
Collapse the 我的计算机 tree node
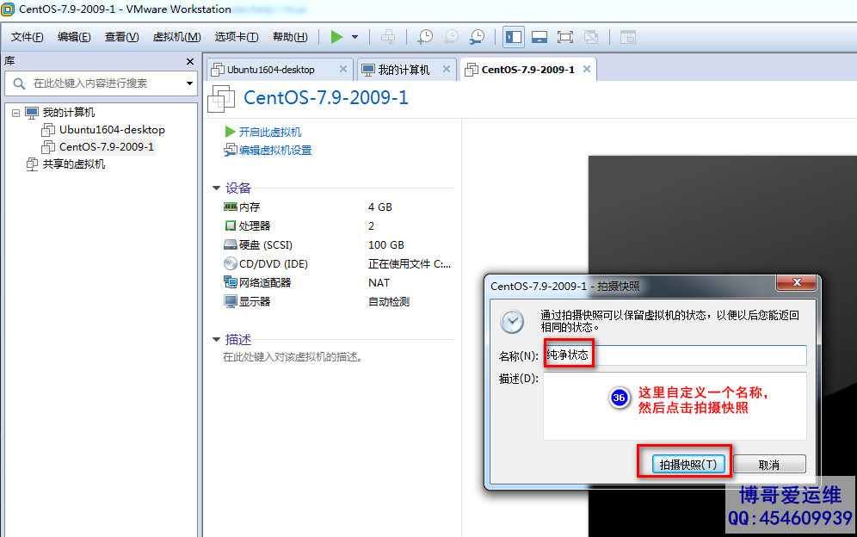click(x=15, y=113)
